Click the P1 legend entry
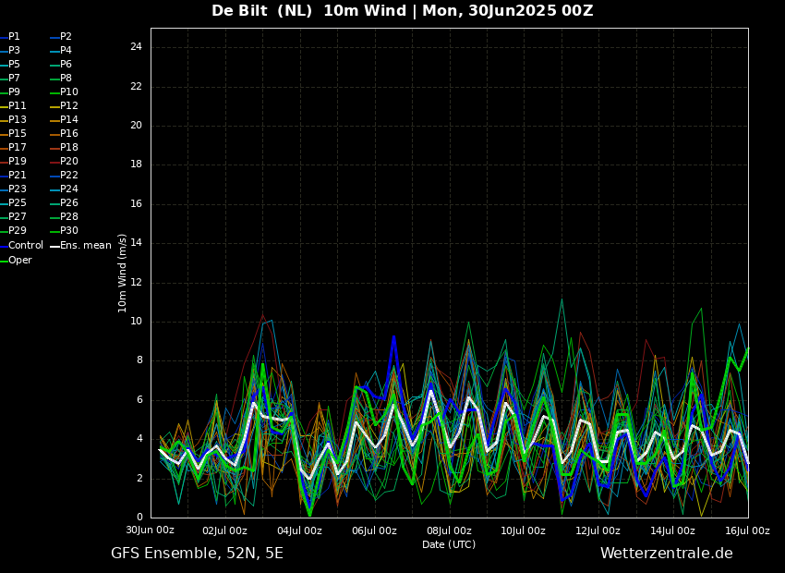Screen dimensions: 785x573 click(14, 37)
